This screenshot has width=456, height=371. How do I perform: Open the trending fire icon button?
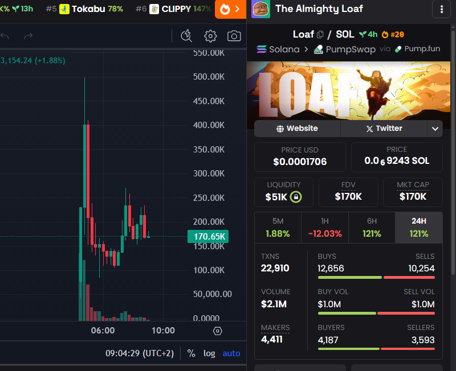[x=230, y=9]
